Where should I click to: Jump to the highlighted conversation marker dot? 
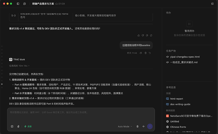coord(2,84)
